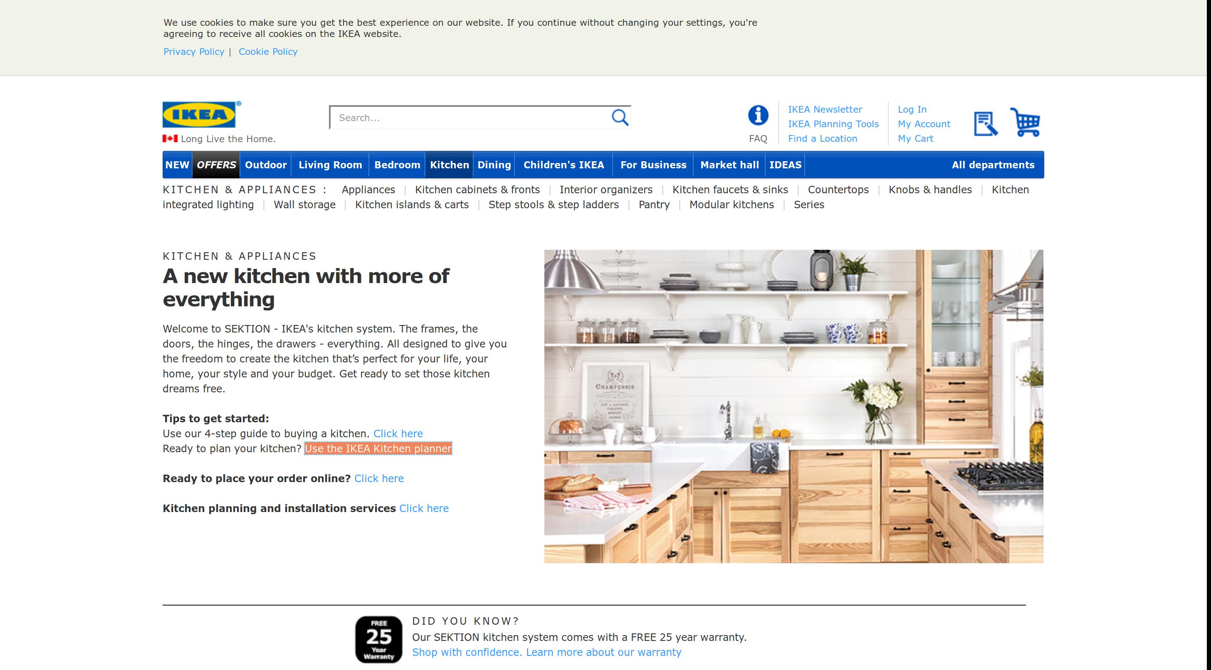Select Kitchen in the navigation bar
The height and width of the screenshot is (670, 1211).
450,165
